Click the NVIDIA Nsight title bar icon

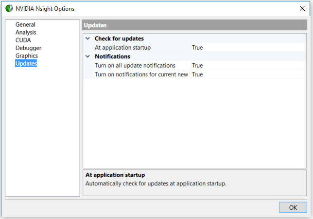point(9,9)
